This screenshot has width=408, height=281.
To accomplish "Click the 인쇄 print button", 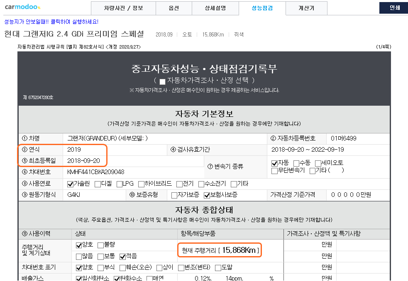I will (394, 8).
